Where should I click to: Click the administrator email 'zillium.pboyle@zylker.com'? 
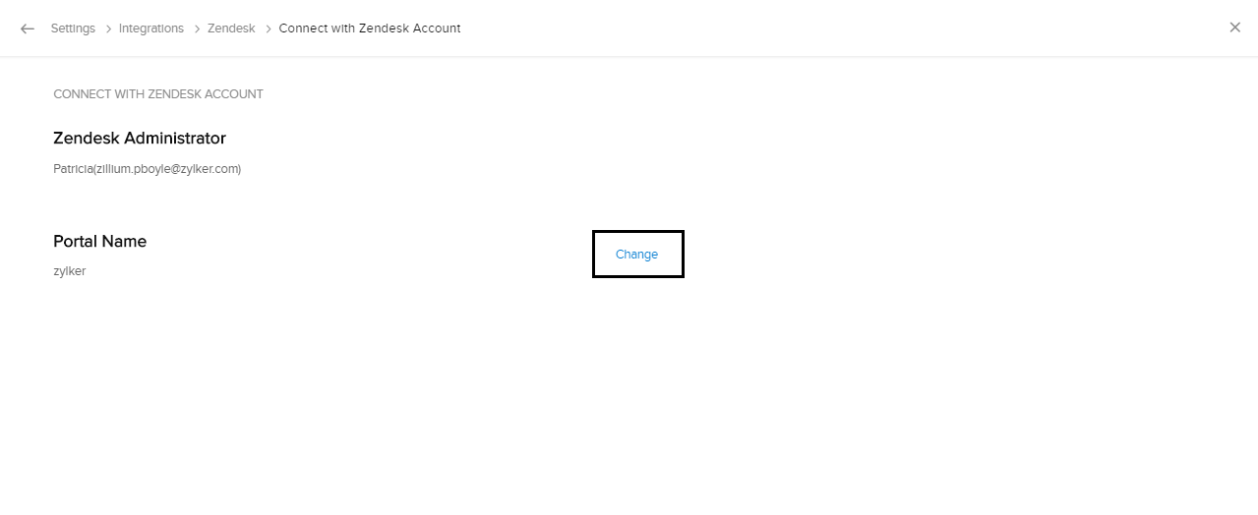point(165,169)
